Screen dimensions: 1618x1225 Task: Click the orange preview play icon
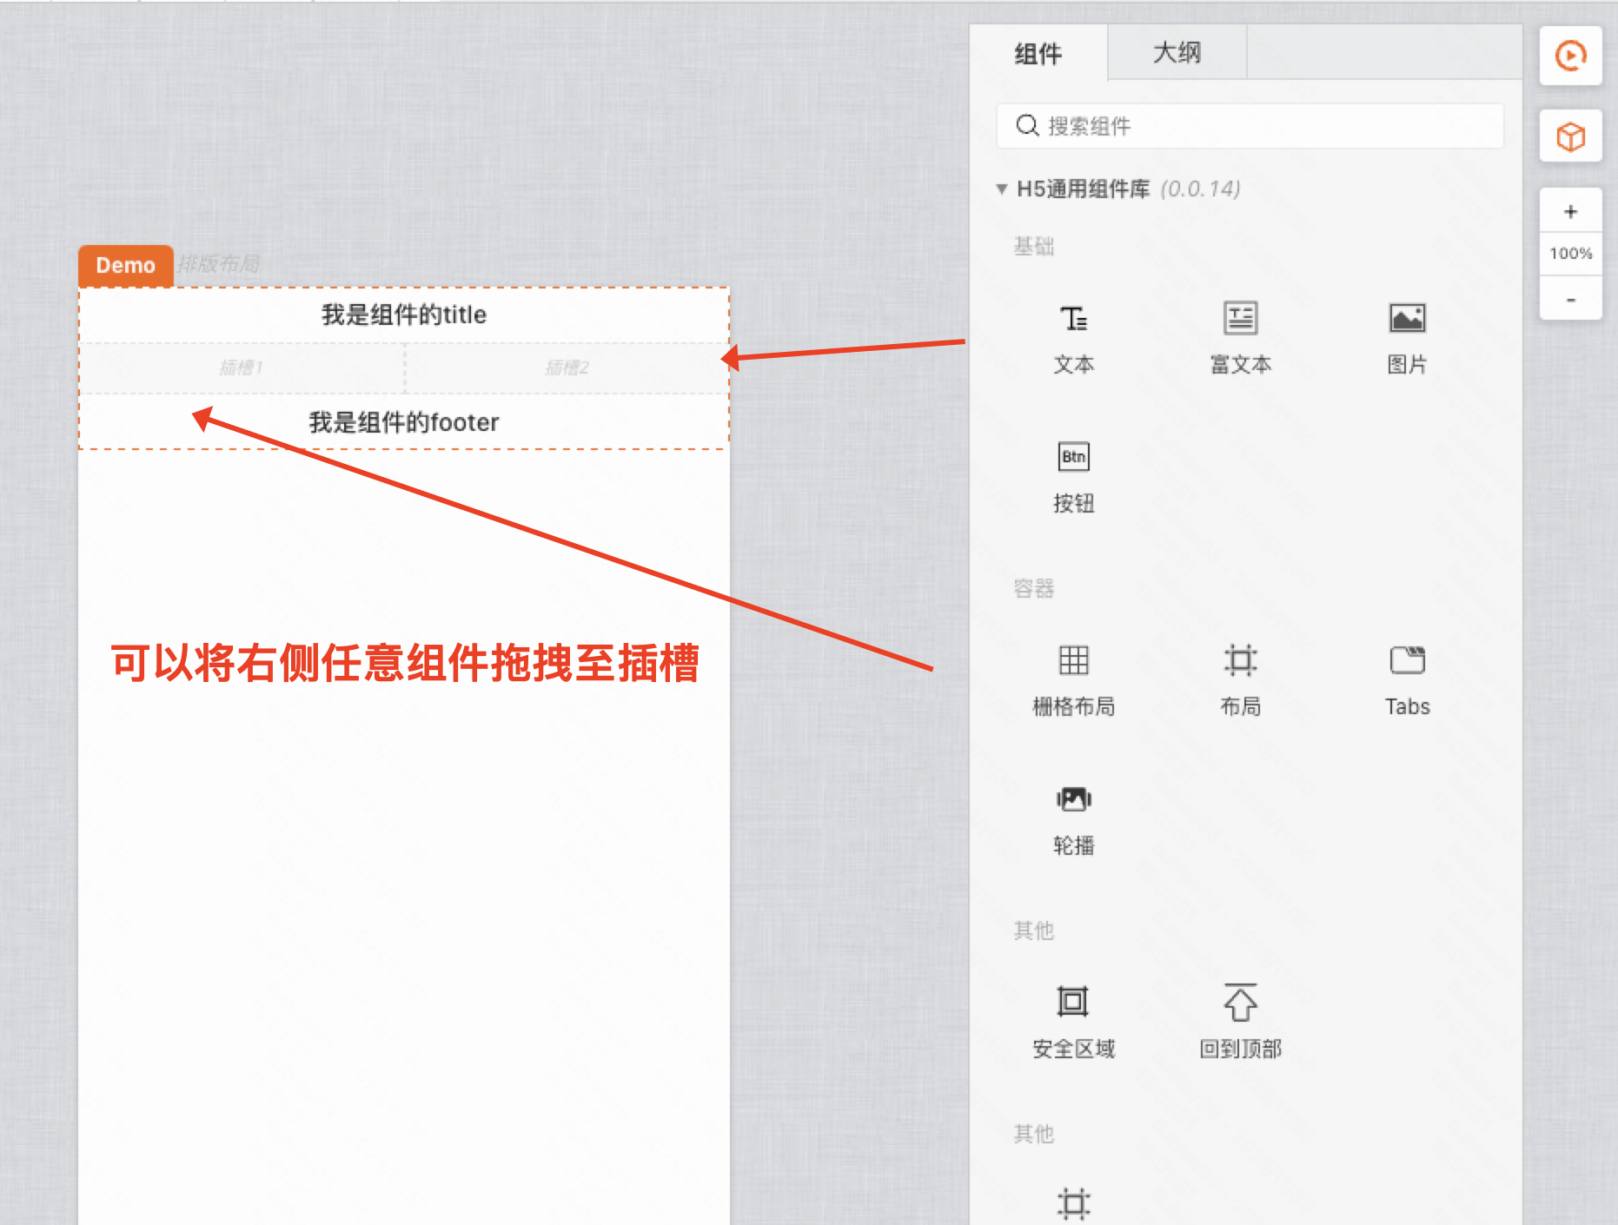click(1570, 56)
